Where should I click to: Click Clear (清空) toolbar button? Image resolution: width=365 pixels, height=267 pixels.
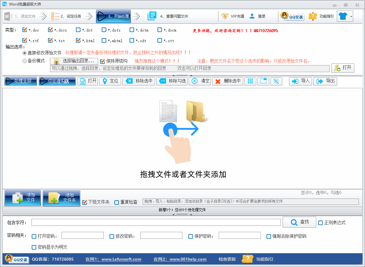point(200,81)
